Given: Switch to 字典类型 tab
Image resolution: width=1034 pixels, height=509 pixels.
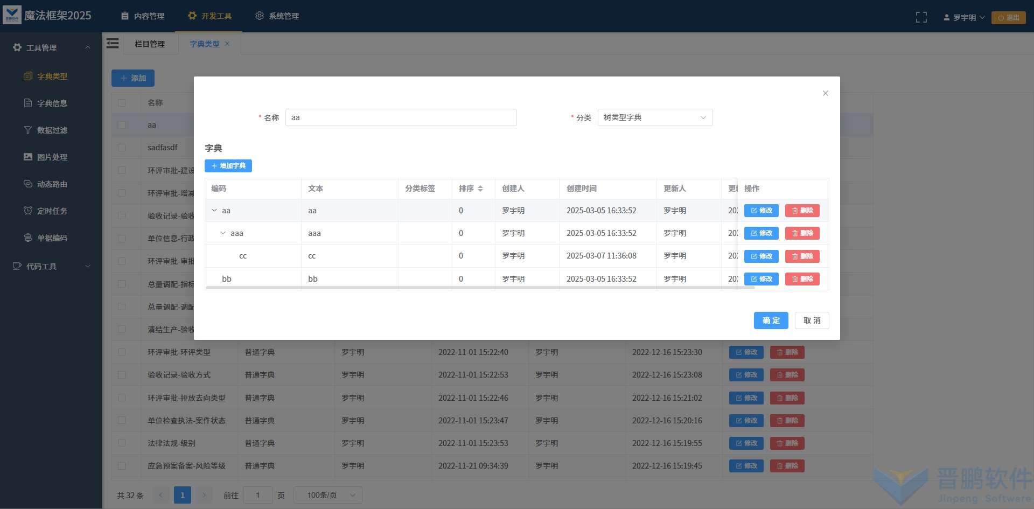Looking at the screenshot, I should (205, 44).
